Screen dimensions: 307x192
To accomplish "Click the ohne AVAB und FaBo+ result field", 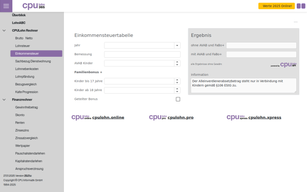I will [261, 46].
